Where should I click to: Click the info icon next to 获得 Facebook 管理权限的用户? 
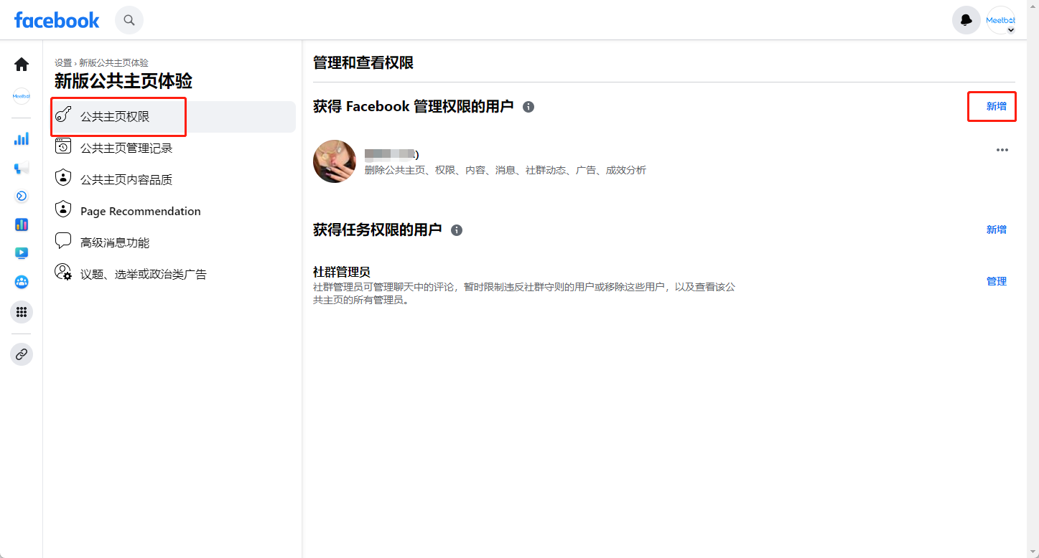coord(528,107)
